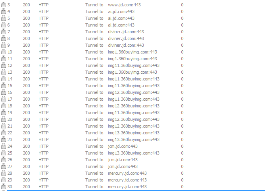The width and height of the screenshot is (265, 191).
Task: Click the lock icon of session 10
Action: click(4, 52)
